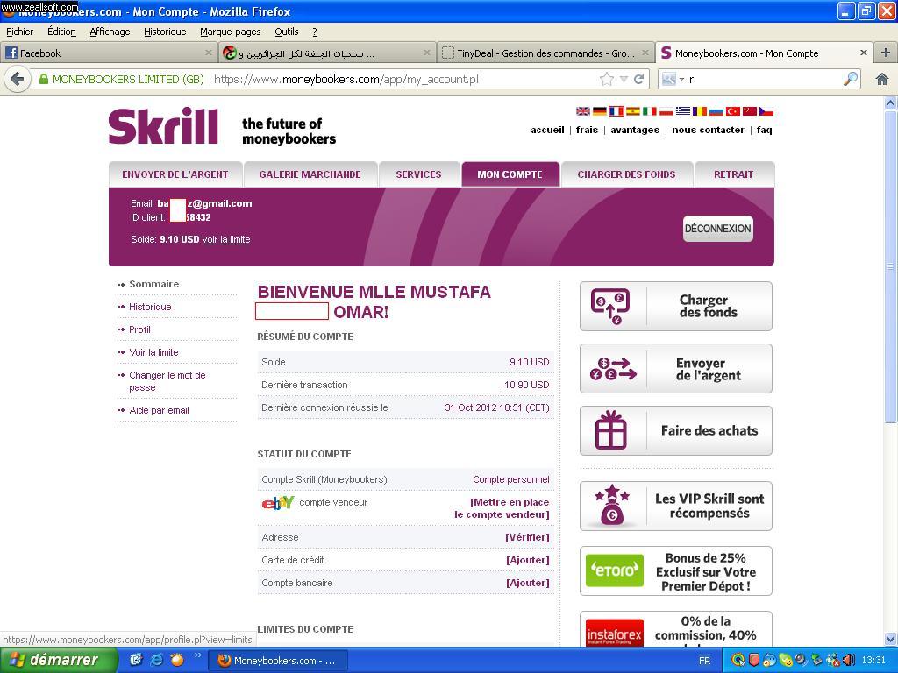This screenshot has width=898, height=673.
Task: Select the Spanish flag language icon
Action: [633, 111]
